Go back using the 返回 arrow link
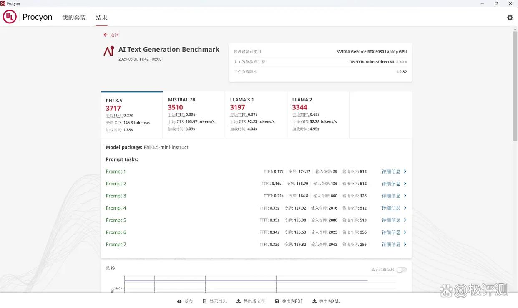 [111, 35]
